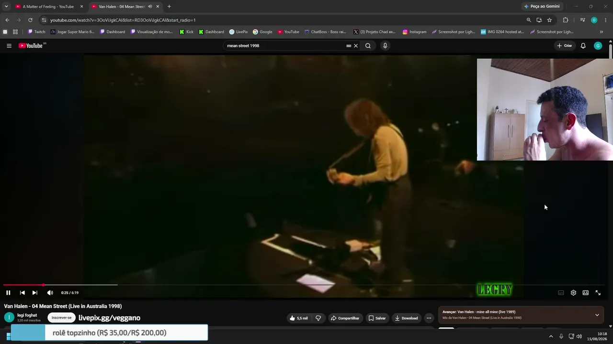Click the taskbar microphone tray icon
The image size is (613, 344).
[x=561, y=336]
